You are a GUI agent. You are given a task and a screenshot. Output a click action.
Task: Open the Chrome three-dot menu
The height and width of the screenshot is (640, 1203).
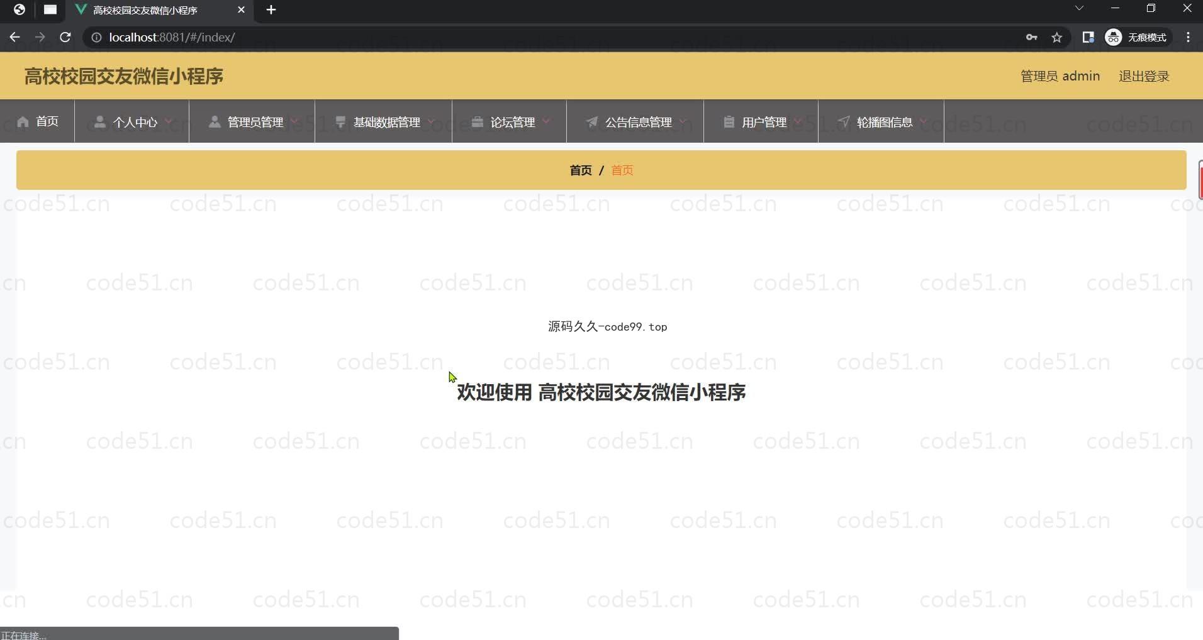[x=1188, y=37]
